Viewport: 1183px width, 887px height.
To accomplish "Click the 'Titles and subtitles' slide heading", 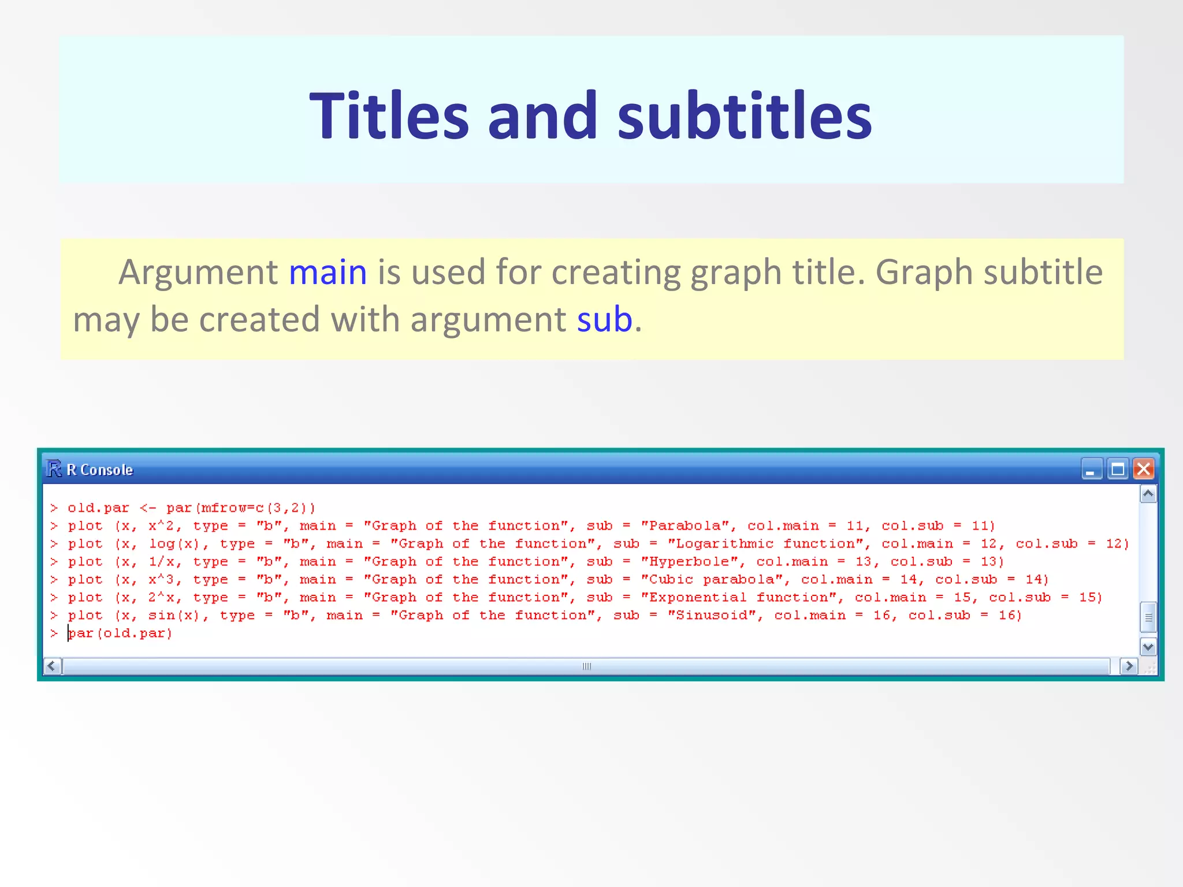I will click(x=591, y=115).
